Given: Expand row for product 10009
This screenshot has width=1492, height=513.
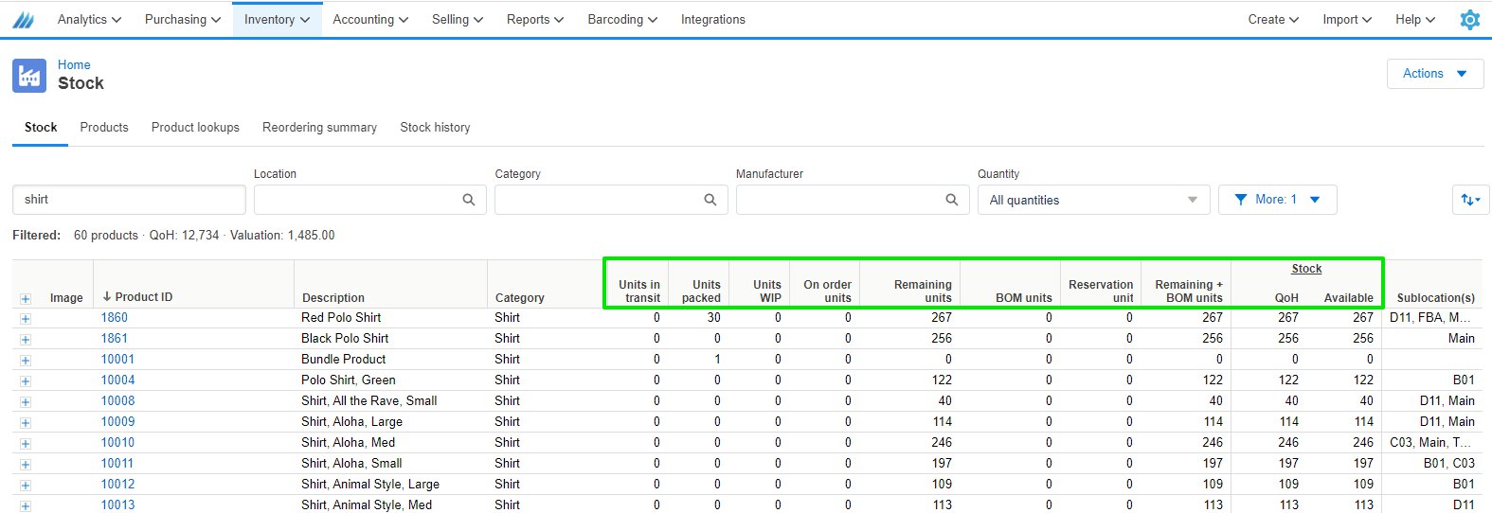Looking at the screenshot, I should coord(26,423).
